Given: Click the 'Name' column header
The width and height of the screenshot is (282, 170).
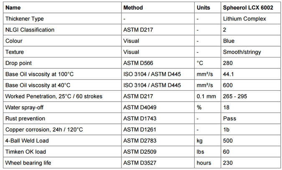Looking at the screenshot, I should pos(12,7).
